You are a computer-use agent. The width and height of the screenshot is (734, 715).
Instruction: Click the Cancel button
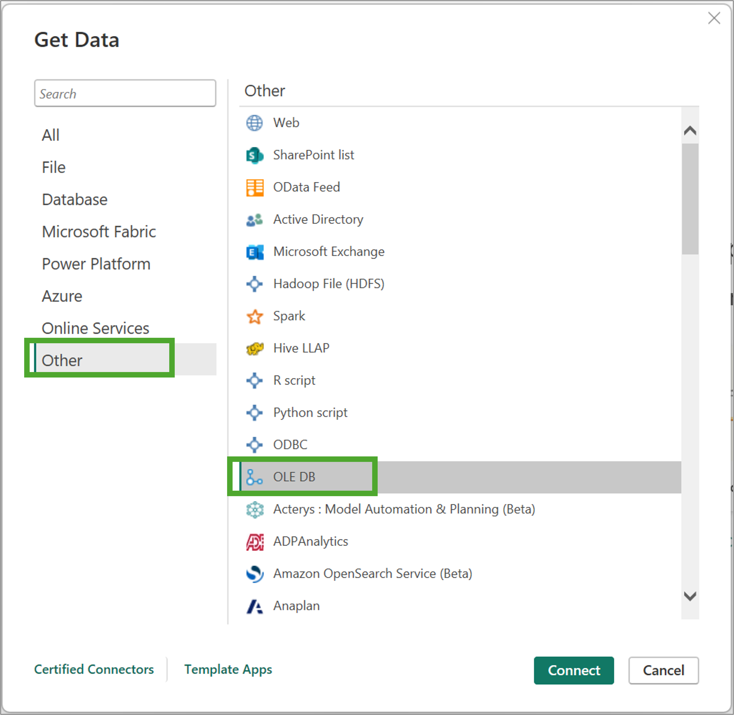coord(663,670)
